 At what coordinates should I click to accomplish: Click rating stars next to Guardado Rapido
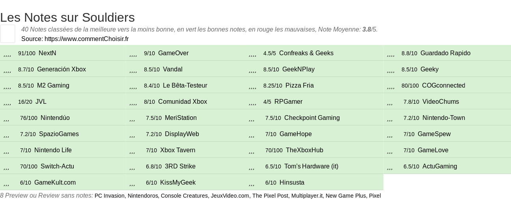[391, 54]
